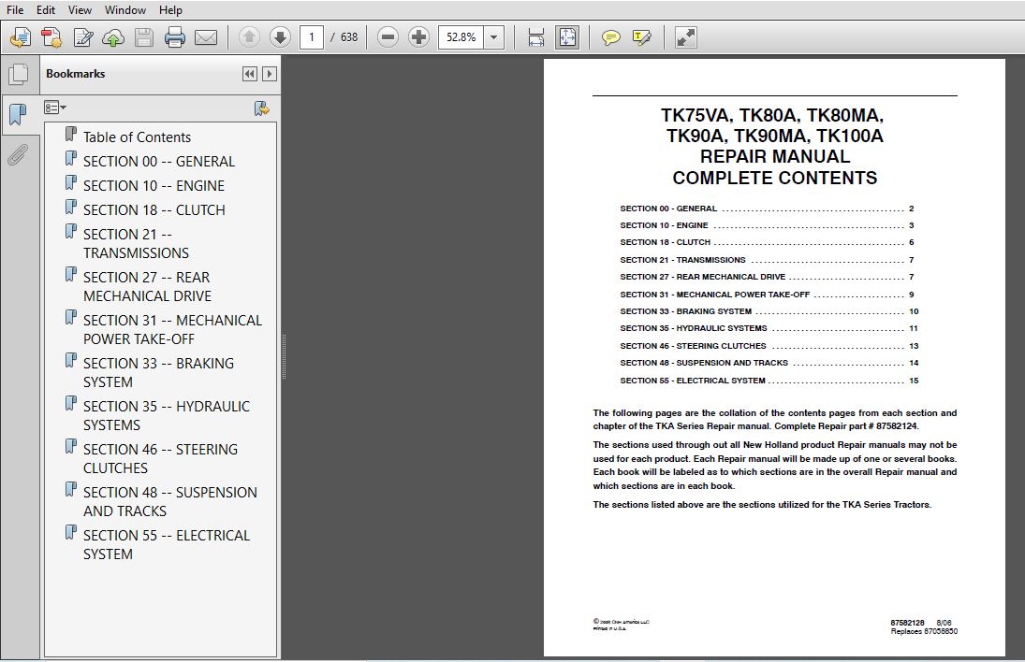Zoom out with the minus button
Image resolution: width=1025 pixels, height=662 pixels.
click(x=388, y=37)
